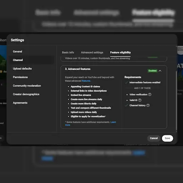Viewport: 183px width, 183px height.
Task: Click the 'Video verification' requirement text
Action: tap(138, 94)
